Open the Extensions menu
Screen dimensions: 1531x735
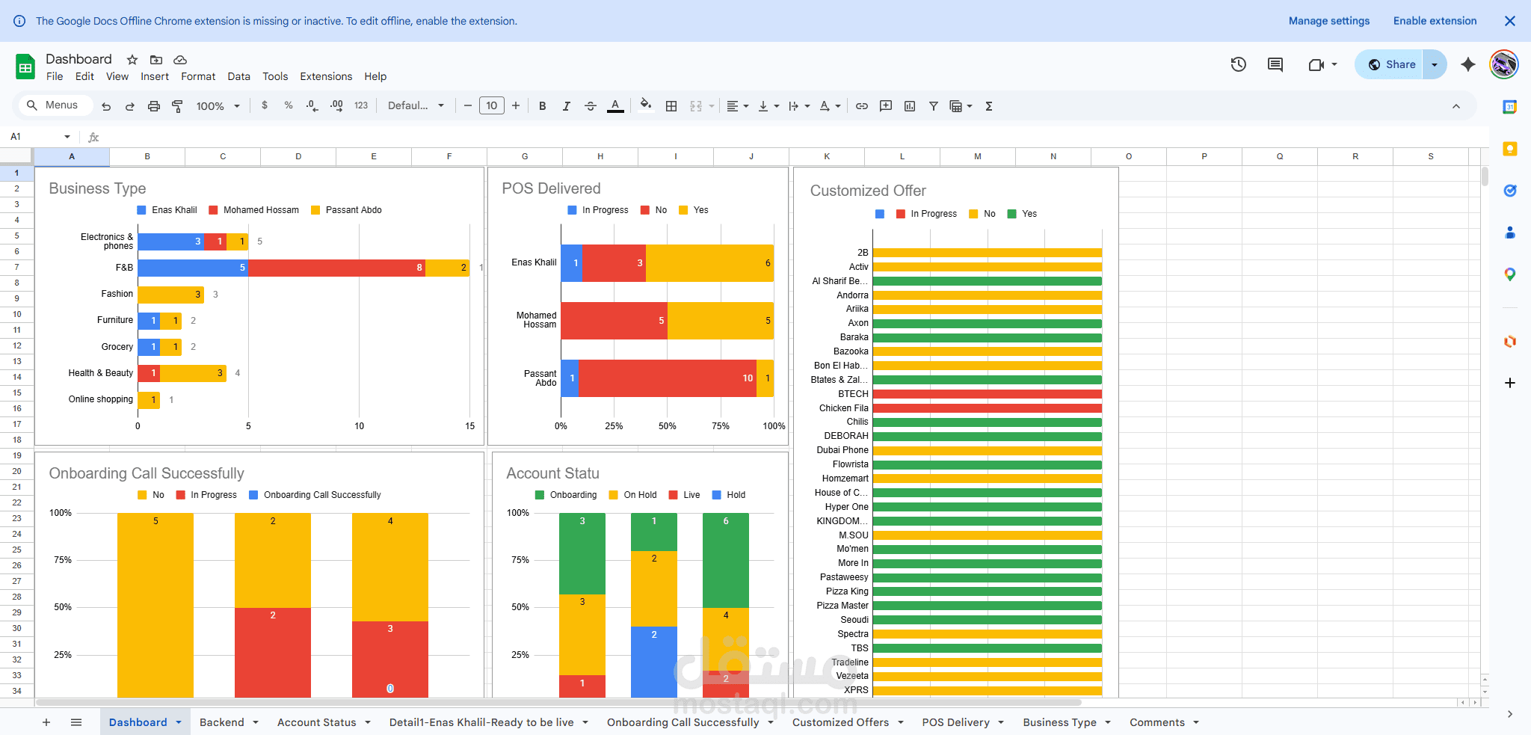326,76
